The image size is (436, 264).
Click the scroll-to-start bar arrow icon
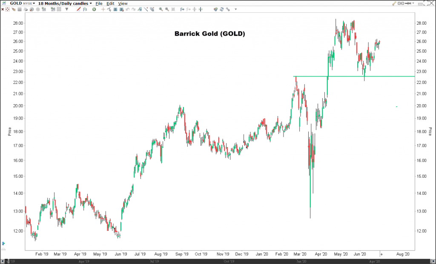pos(182,9)
